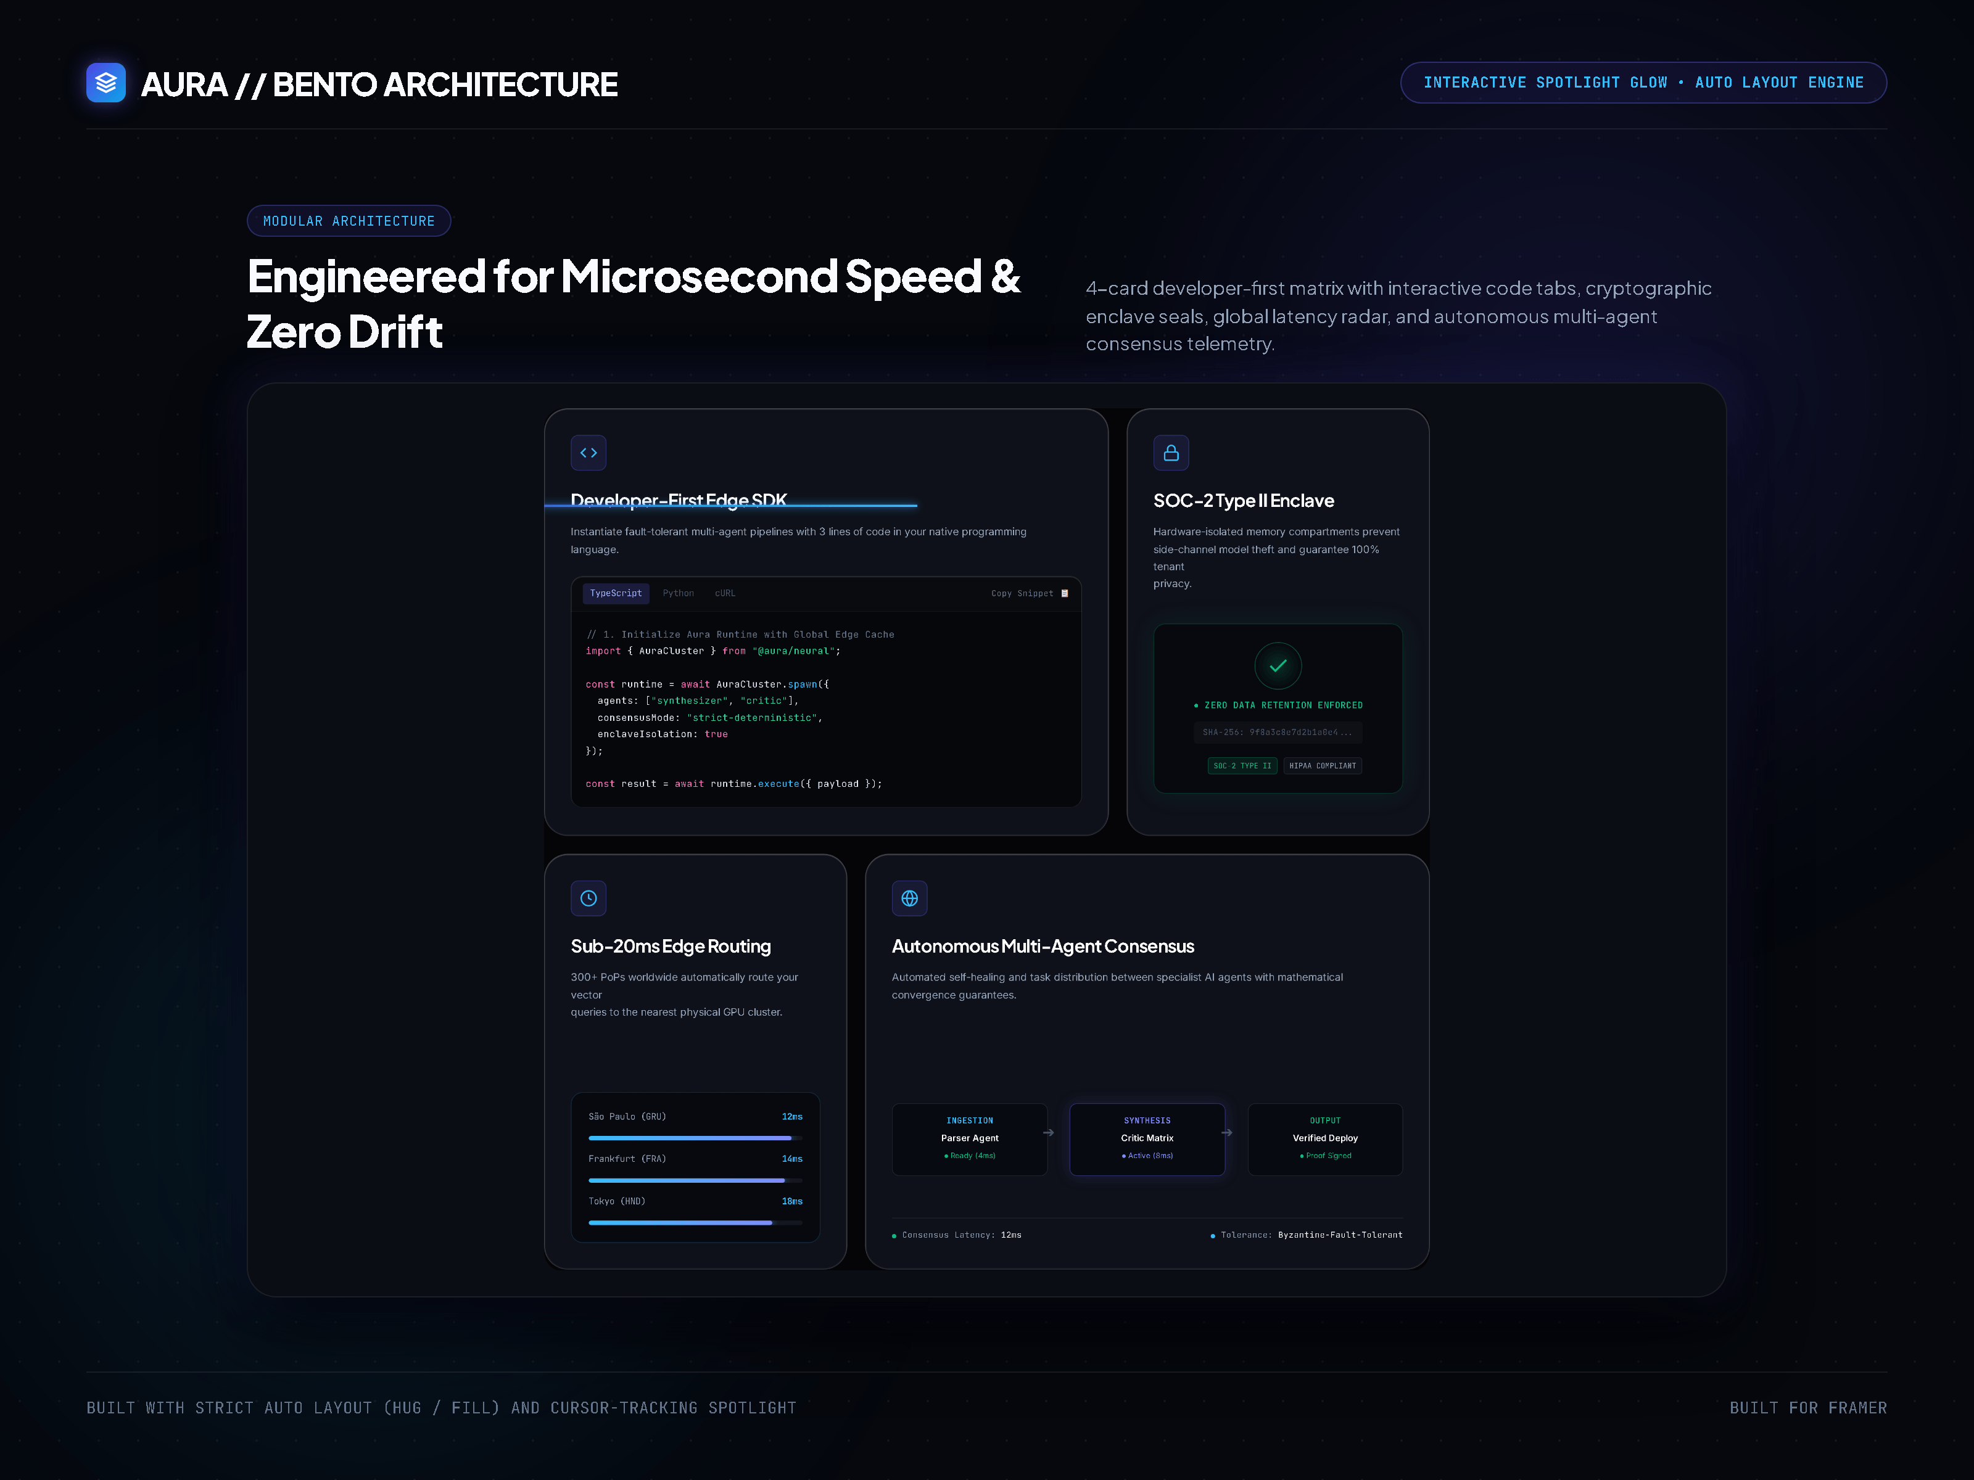Click the Aura stacked-layers logo icon
This screenshot has height=1480, width=1974.
pyautogui.click(x=105, y=83)
